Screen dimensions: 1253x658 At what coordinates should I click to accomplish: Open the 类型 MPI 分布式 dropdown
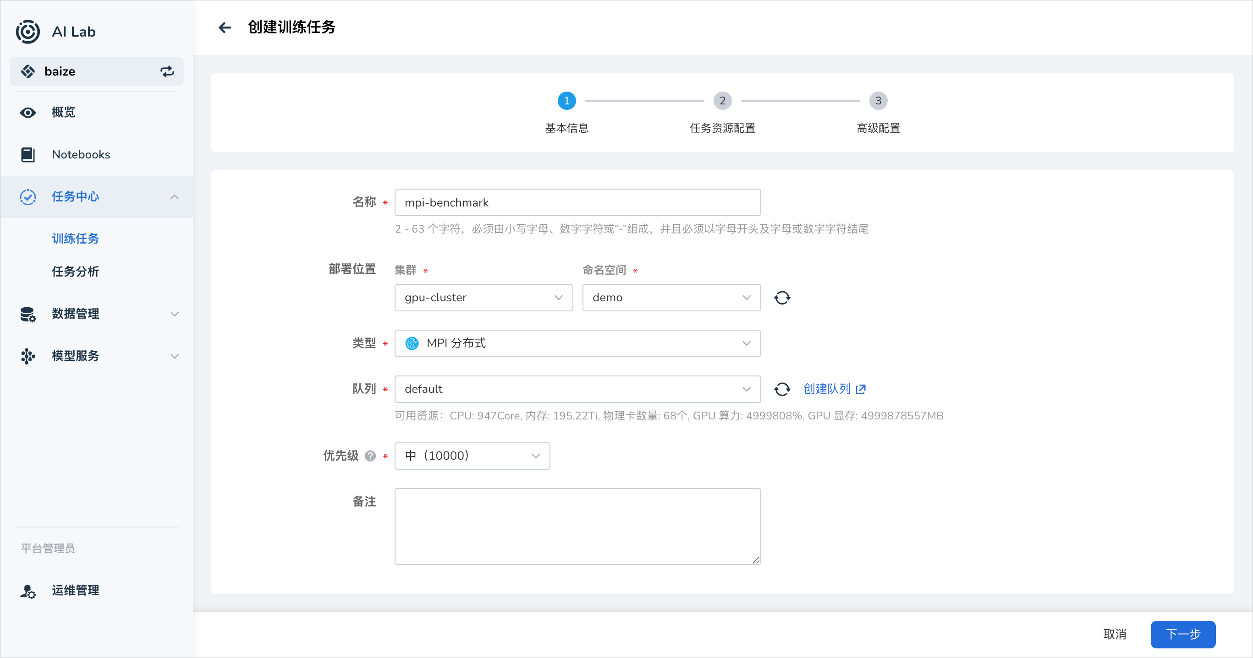[x=577, y=343]
